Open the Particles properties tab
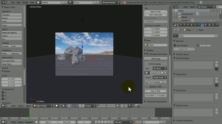Image resolution: width=222 pixels, height=124 pixels. point(213,25)
